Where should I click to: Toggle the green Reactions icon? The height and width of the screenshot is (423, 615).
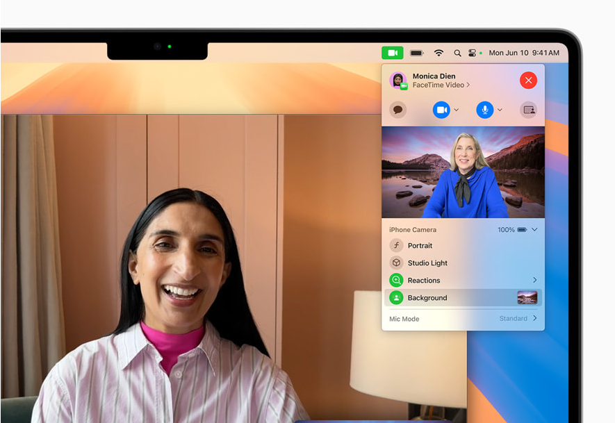click(396, 281)
